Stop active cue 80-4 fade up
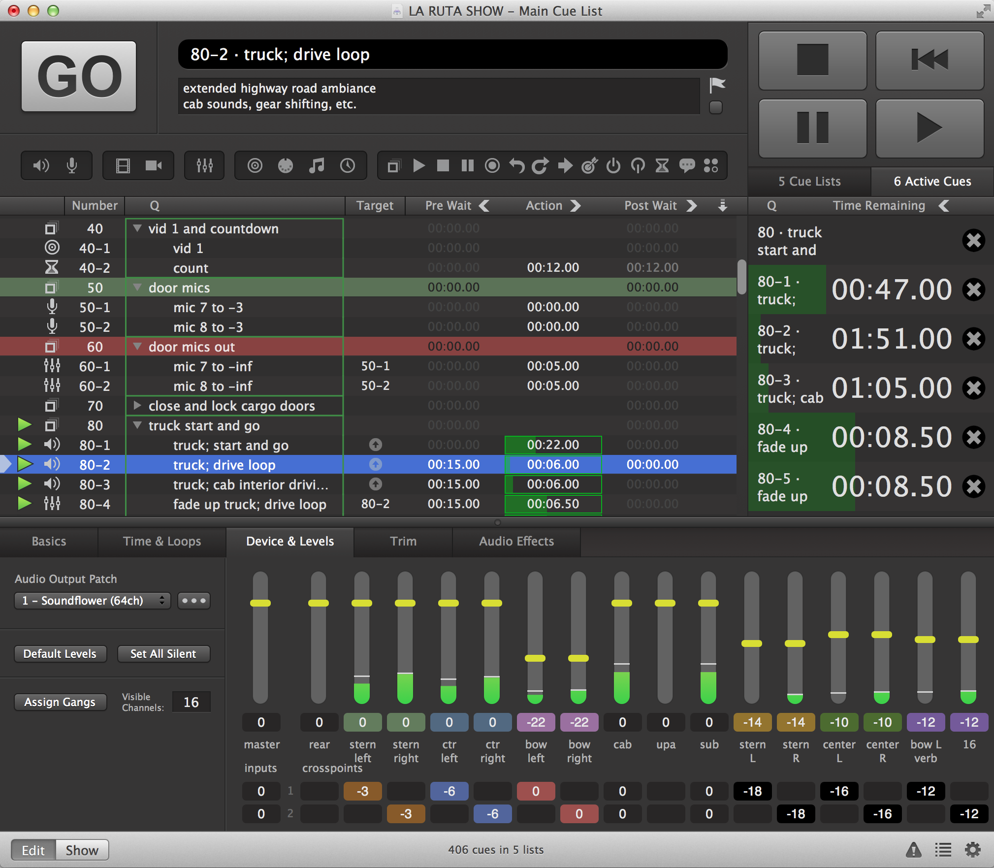This screenshot has height=868, width=994. 974,437
